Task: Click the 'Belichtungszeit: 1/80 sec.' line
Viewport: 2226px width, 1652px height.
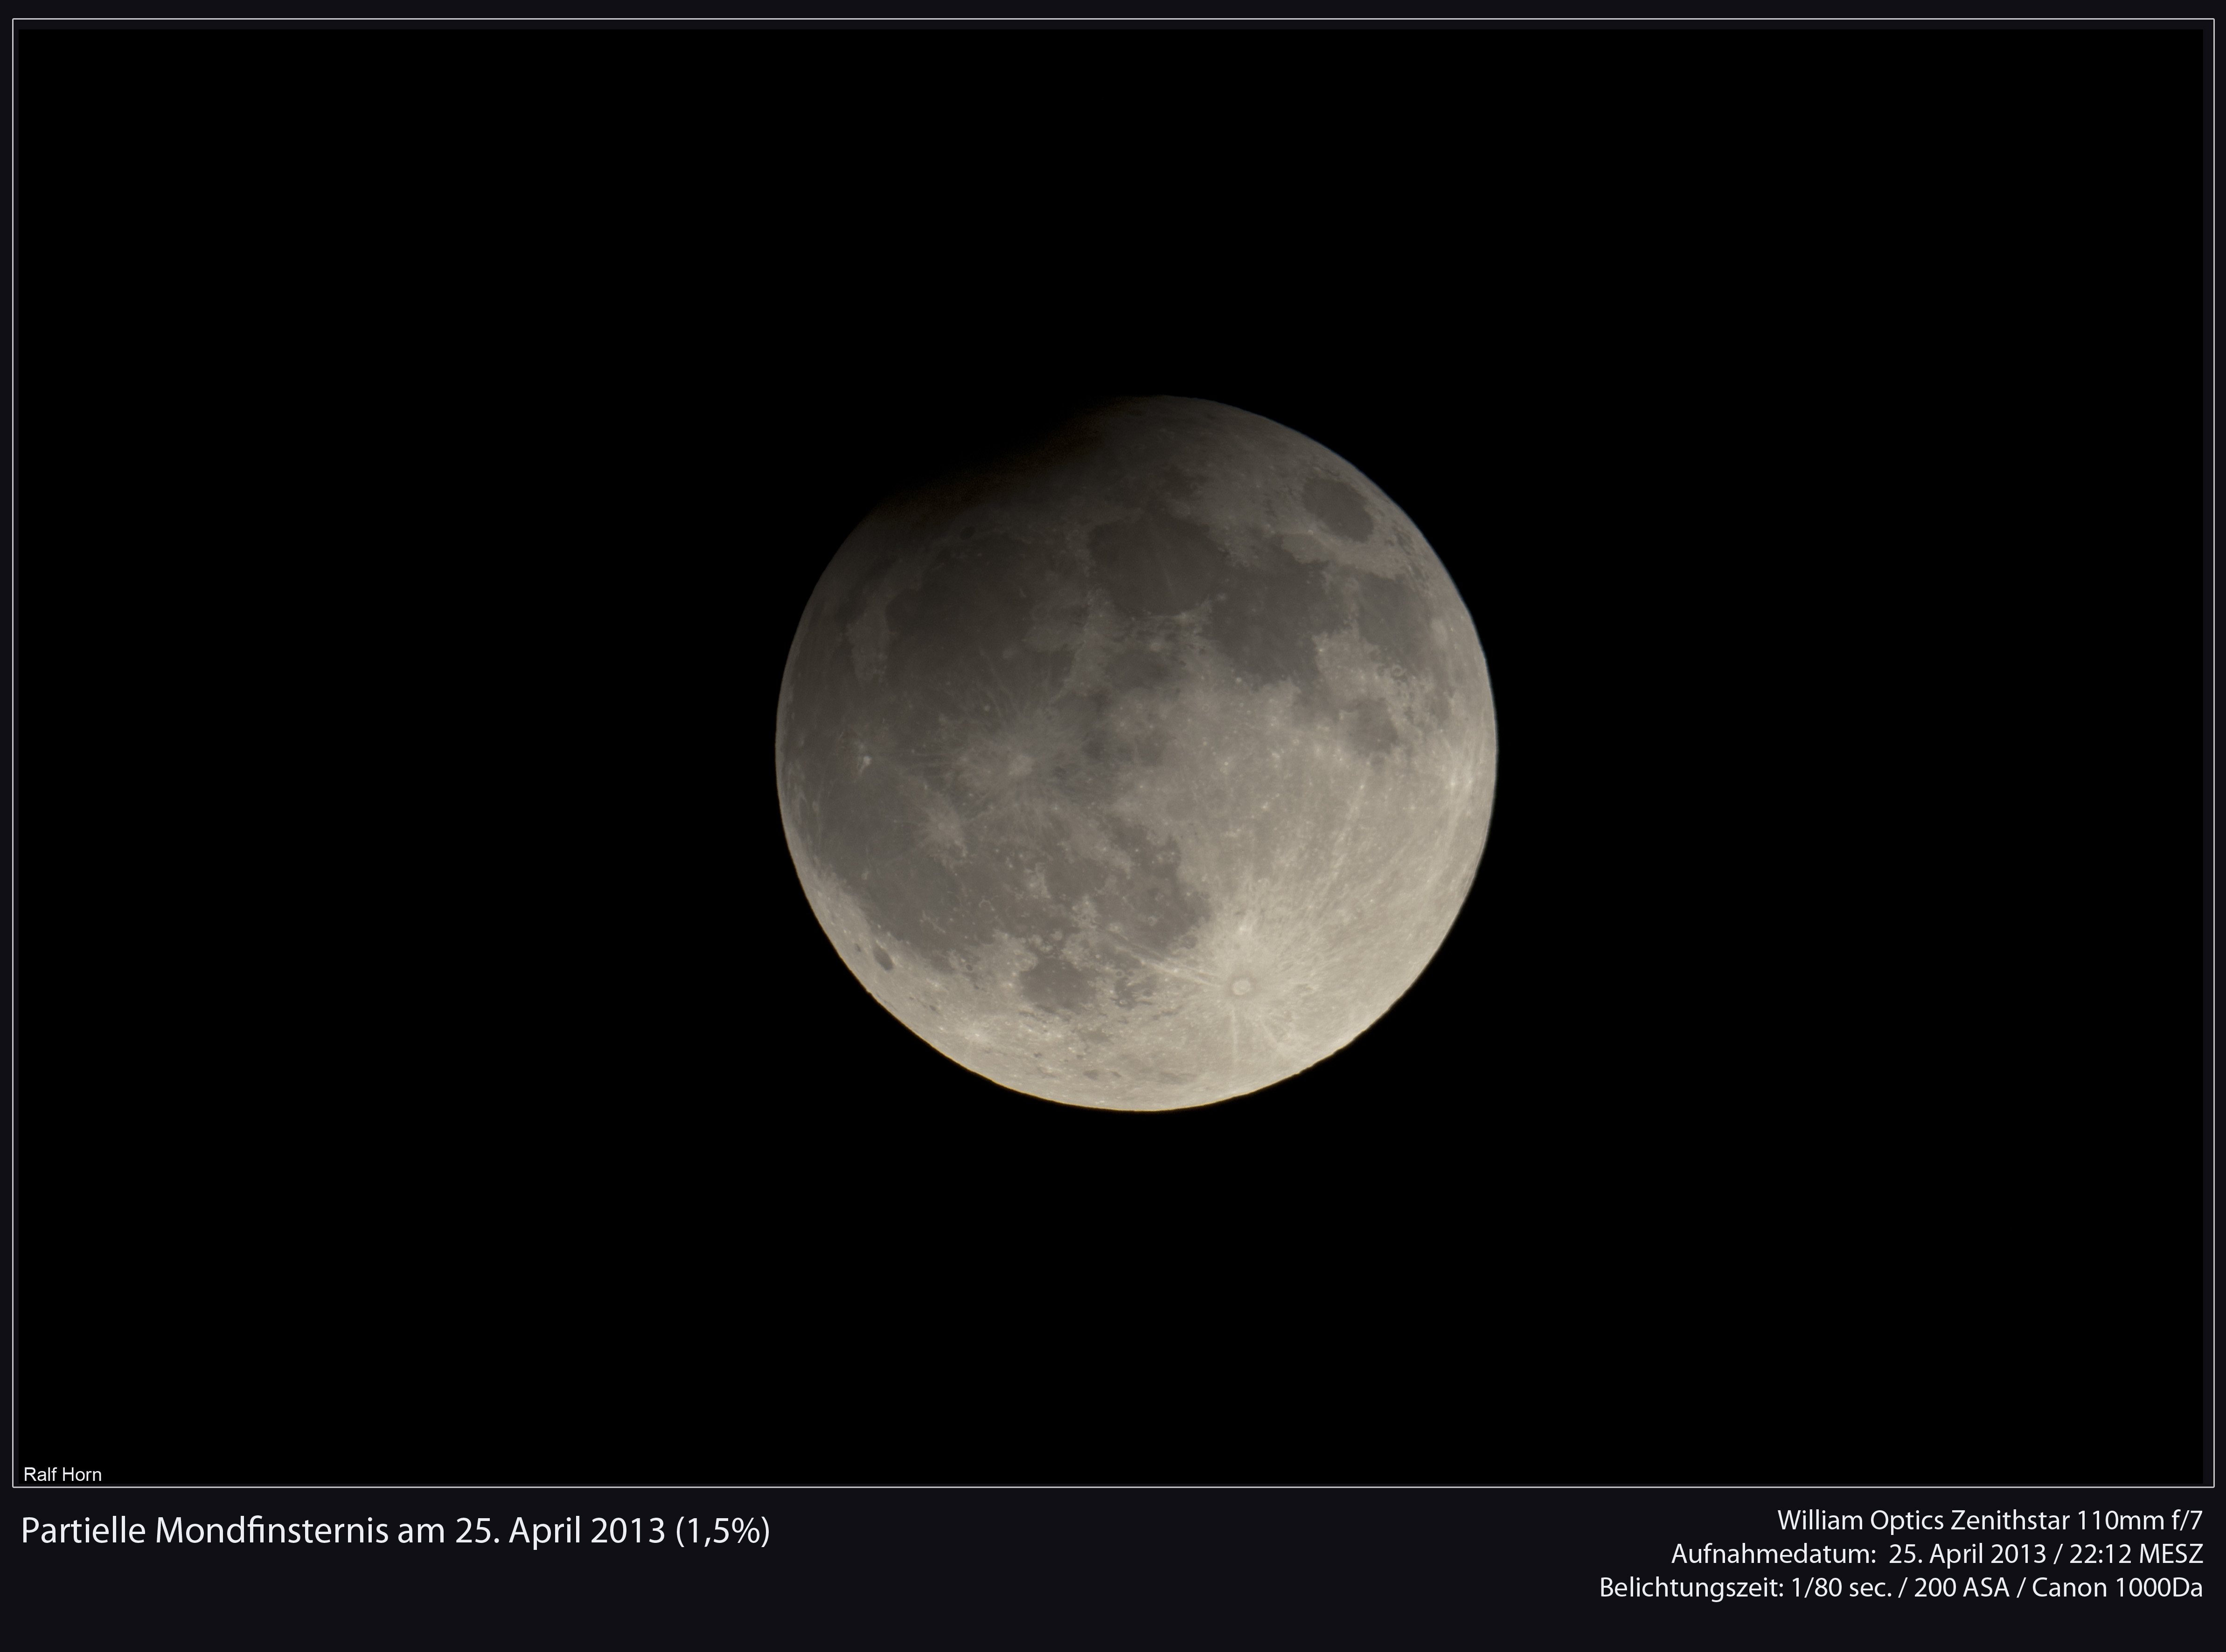Action: click(1900, 1588)
